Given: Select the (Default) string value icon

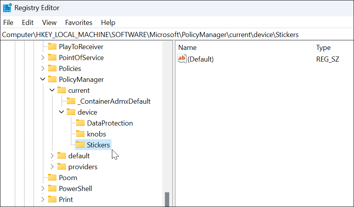Looking at the screenshot, I should pyautogui.click(x=182, y=59).
